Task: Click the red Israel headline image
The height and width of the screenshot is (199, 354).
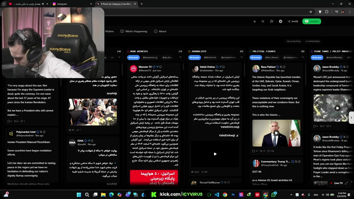Action: [x=154, y=177]
